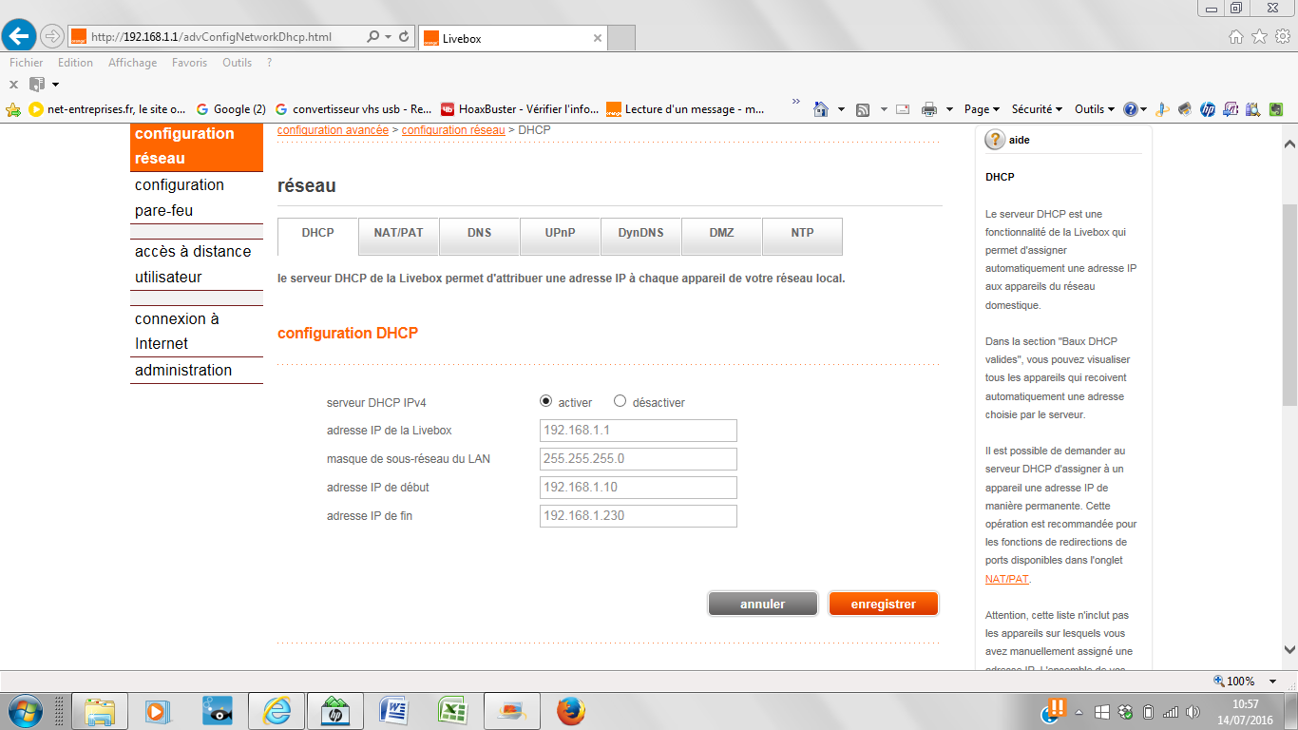The width and height of the screenshot is (1298, 730).
Task: Open Firefox from the taskbar
Action: point(570,710)
